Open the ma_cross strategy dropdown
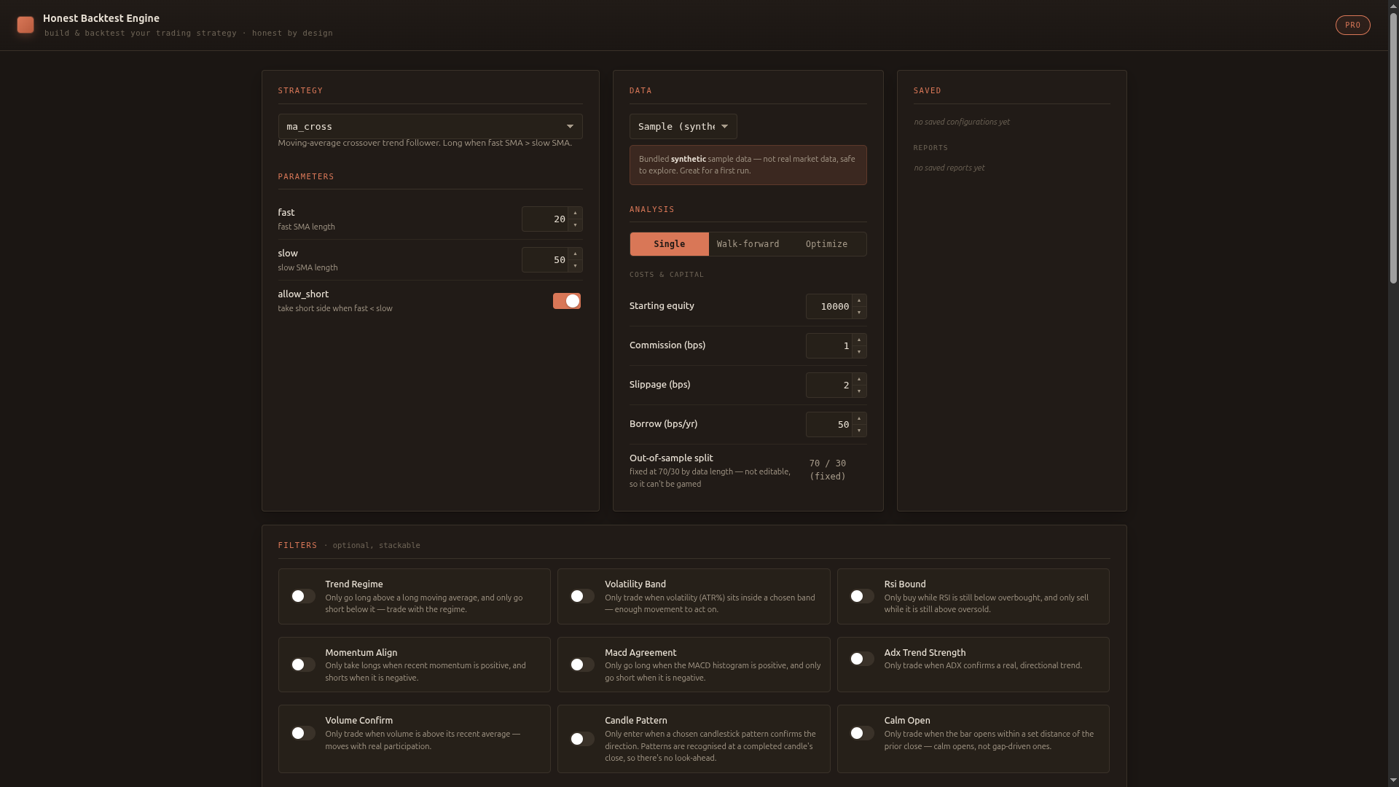1399x787 pixels. 430,126
